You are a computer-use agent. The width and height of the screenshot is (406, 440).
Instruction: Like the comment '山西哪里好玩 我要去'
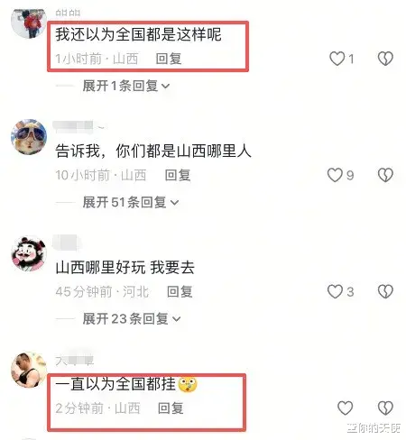click(x=335, y=291)
